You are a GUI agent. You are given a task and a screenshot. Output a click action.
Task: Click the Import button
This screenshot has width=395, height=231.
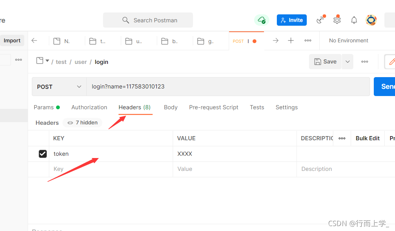click(12, 40)
